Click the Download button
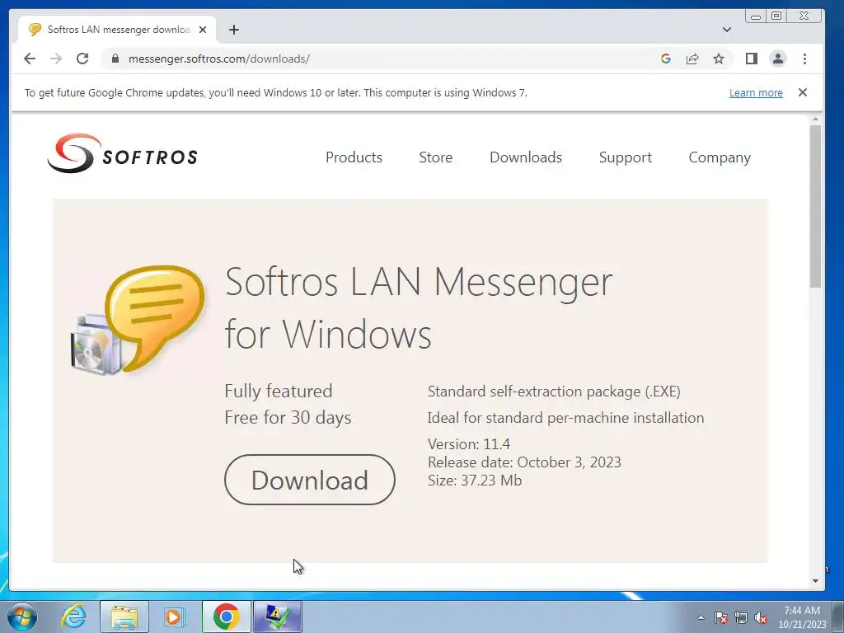The width and height of the screenshot is (844, 633). (x=310, y=480)
